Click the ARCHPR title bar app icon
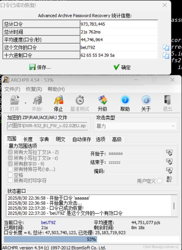The height and width of the screenshot is (250, 182). click(6, 80)
